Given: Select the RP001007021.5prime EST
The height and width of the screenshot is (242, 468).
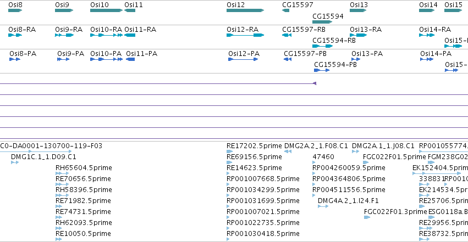Looking at the screenshot, I should pos(228,217).
